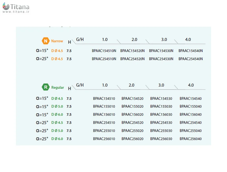
Task: Select product code BPAAC154510N
Action: [x=104, y=51]
